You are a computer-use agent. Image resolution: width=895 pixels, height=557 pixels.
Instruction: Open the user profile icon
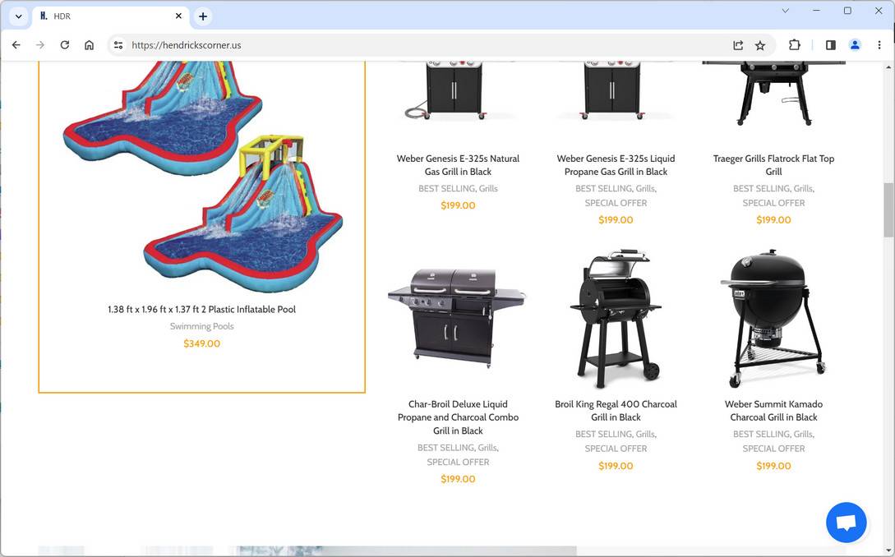tap(855, 45)
